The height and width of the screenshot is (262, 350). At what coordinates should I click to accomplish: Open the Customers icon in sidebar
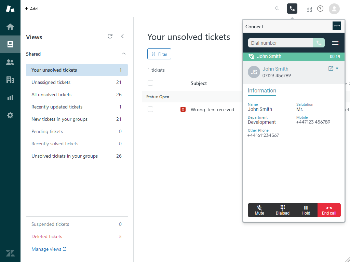click(x=10, y=62)
